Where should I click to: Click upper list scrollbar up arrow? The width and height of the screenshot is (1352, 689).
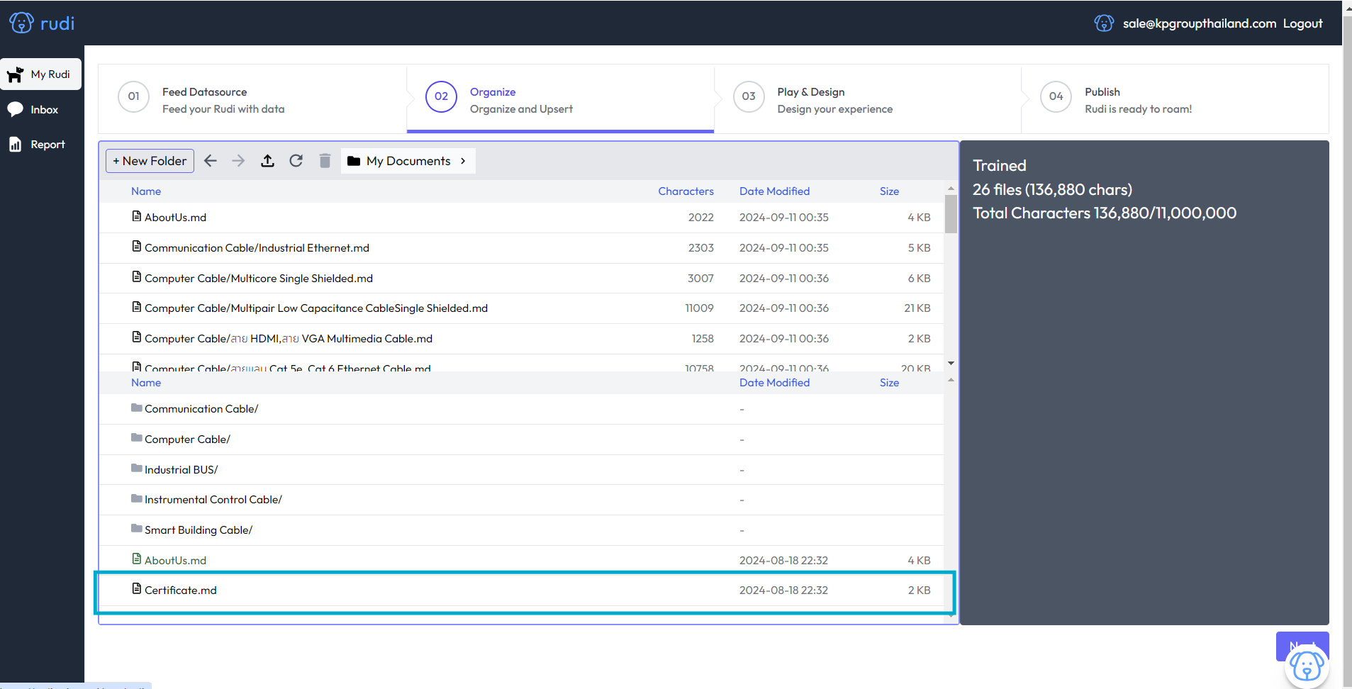(951, 189)
